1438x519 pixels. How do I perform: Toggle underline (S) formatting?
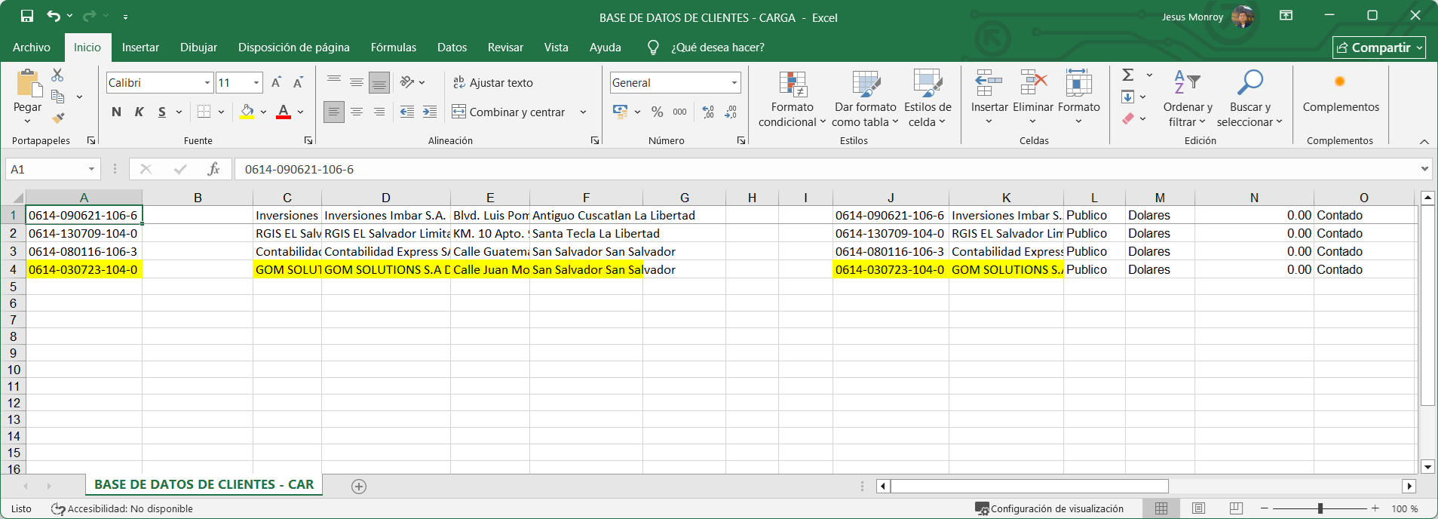[x=161, y=112]
